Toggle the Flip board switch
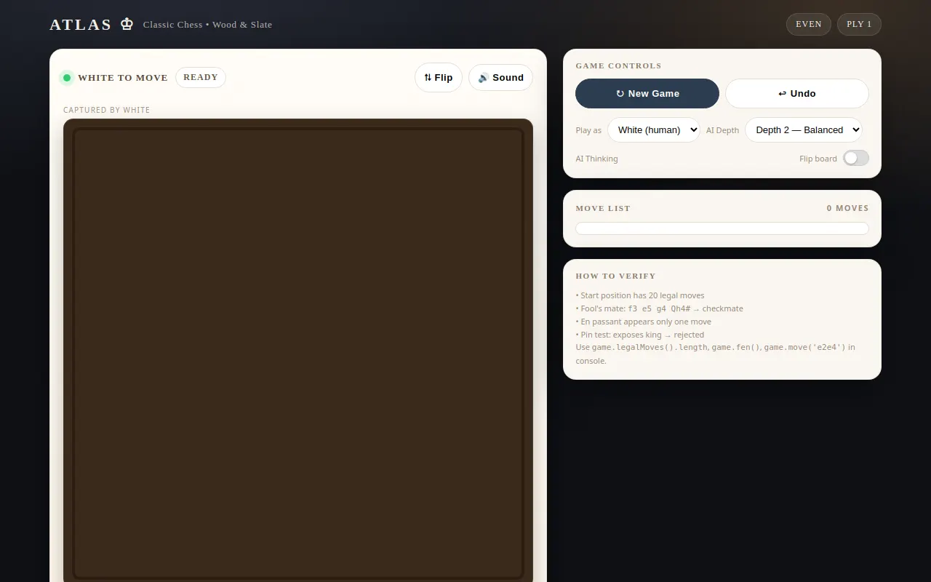 856,159
